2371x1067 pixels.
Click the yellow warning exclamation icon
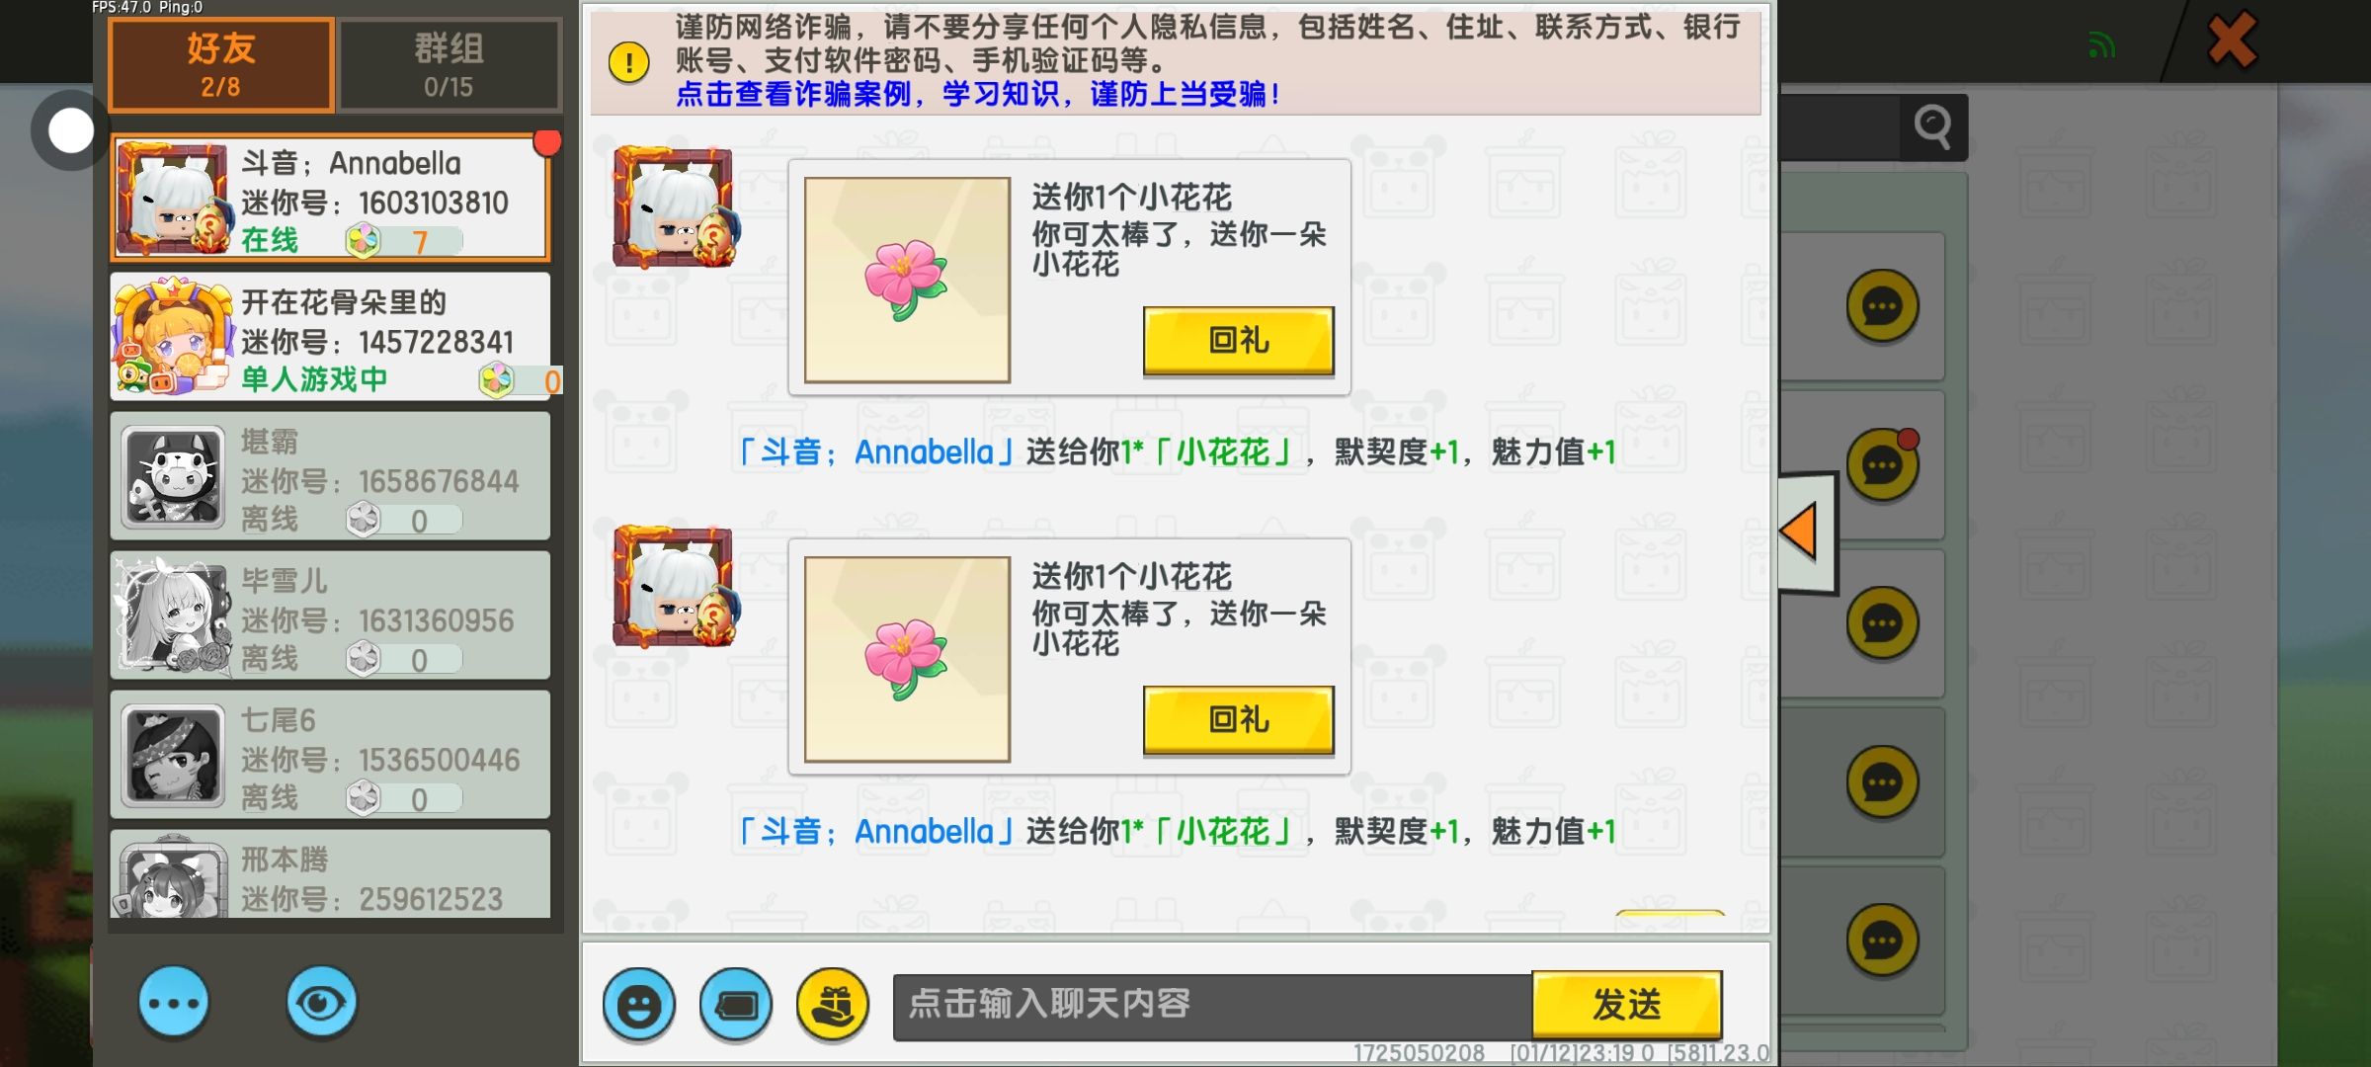pos(628,62)
